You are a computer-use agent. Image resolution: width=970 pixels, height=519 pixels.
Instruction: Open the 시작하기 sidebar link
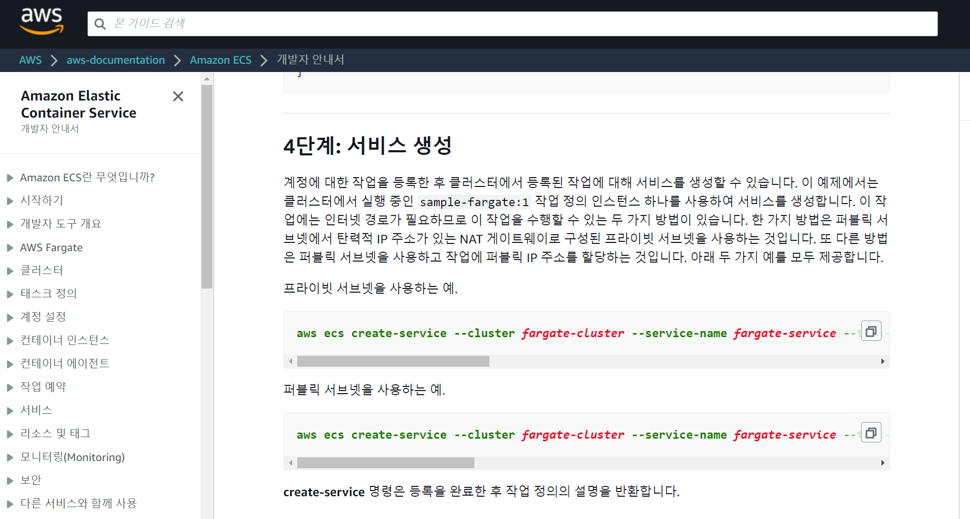pos(41,200)
